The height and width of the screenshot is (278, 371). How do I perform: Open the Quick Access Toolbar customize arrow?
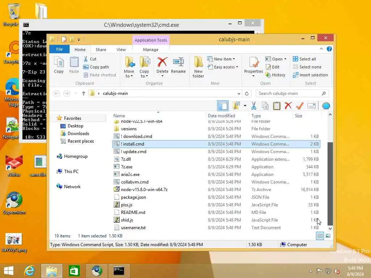tap(79, 39)
